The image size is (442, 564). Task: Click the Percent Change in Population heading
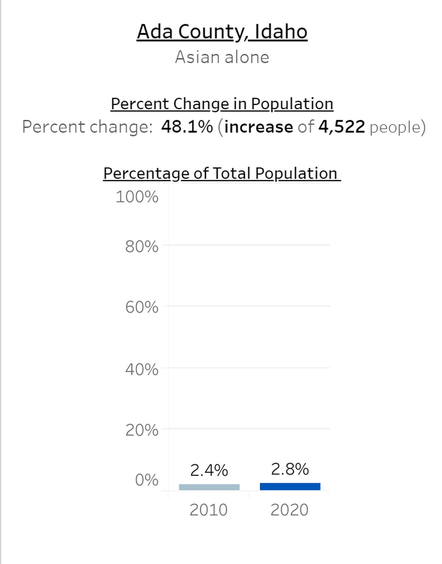[222, 104]
